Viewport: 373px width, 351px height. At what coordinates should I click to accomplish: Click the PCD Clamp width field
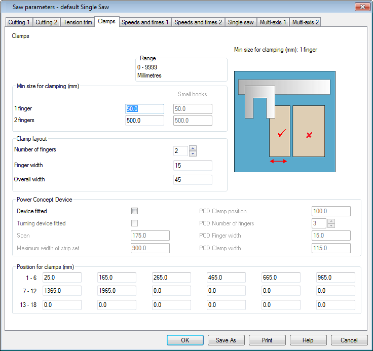click(331, 248)
